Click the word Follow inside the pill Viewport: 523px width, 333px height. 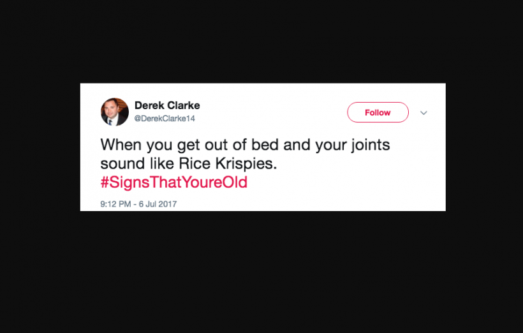tap(378, 112)
